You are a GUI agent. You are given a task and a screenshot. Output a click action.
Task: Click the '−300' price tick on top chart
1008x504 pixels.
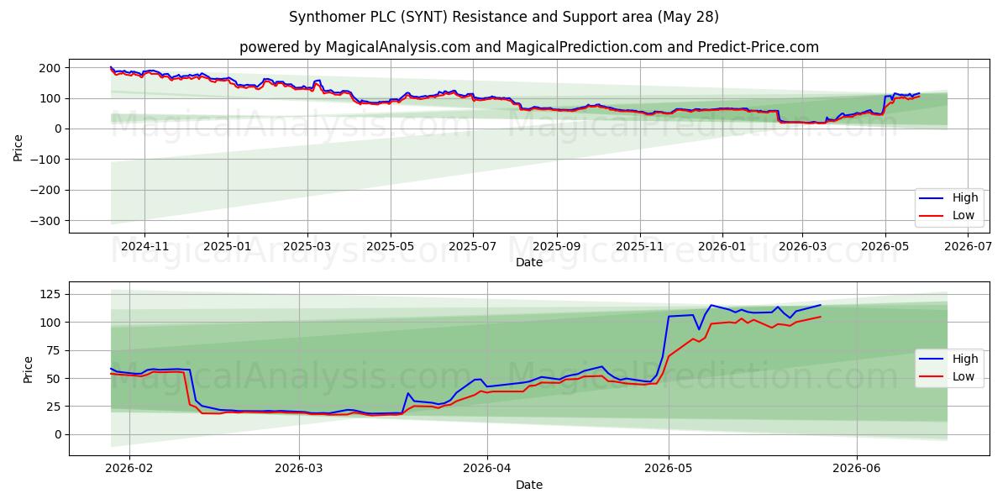click(x=46, y=221)
